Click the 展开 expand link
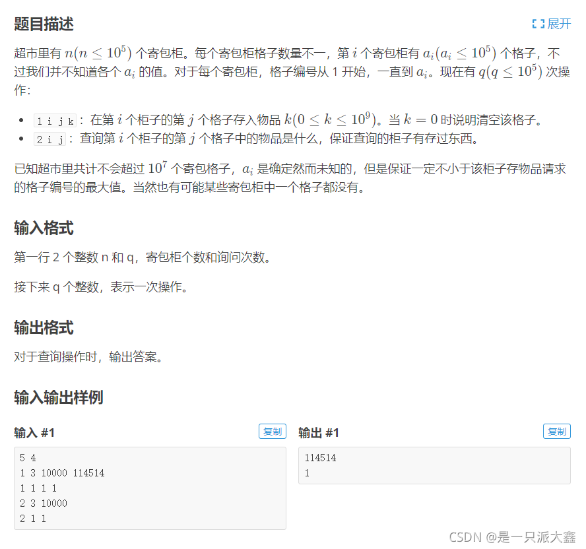The image size is (586, 549). click(x=552, y=24)
